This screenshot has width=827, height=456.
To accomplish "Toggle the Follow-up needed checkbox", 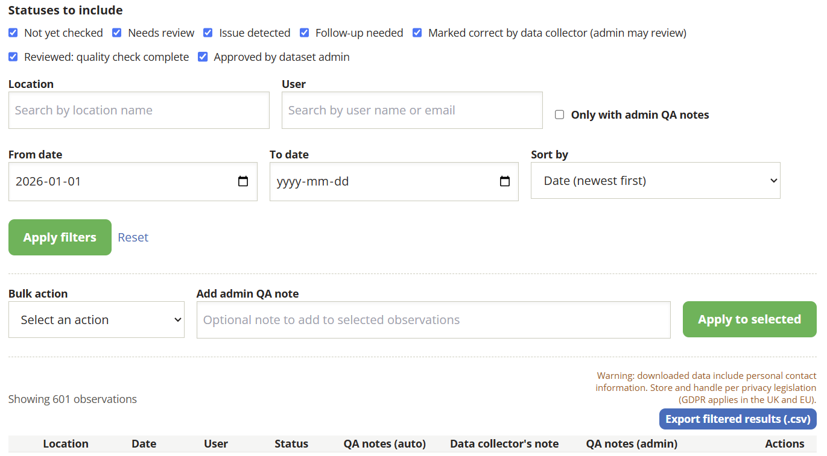I will click(x=305, y=33).
